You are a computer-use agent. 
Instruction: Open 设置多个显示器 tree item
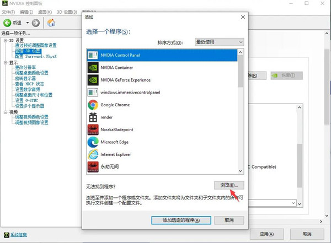pyautogui.click(x=30, y=106)
